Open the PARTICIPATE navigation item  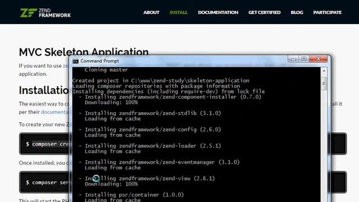coord(328,12)
